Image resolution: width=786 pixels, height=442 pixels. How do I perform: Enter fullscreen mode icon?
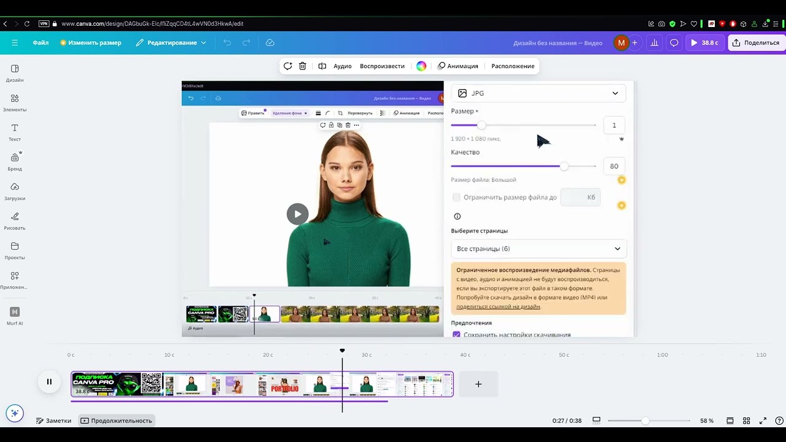click(763, 421)
